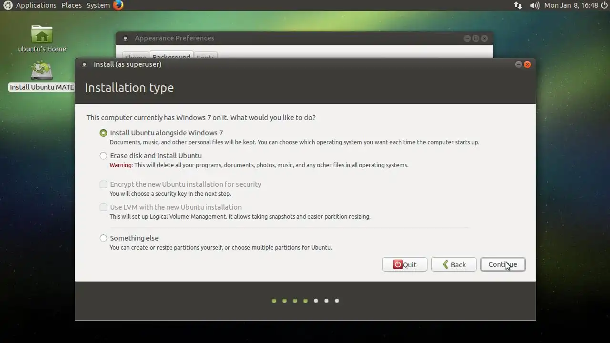Minimize the Appearance Preferences window
This screenshot has width=610, height=343.
[467, 38]
